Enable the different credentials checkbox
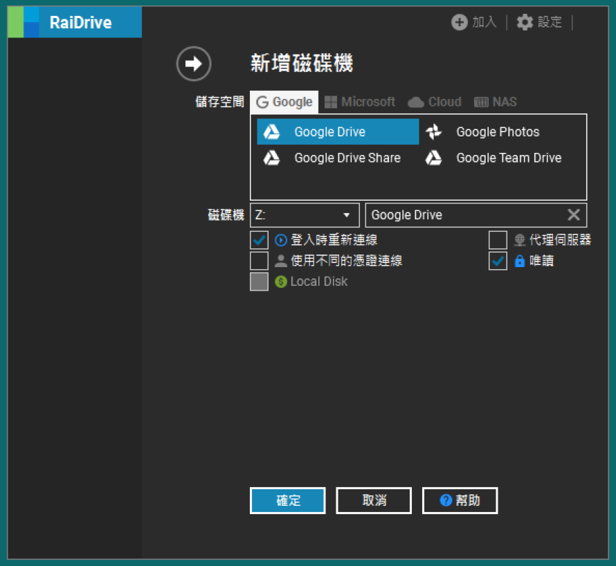The height and width of the screenshot is (566, 616). click(x=260, y=261)
